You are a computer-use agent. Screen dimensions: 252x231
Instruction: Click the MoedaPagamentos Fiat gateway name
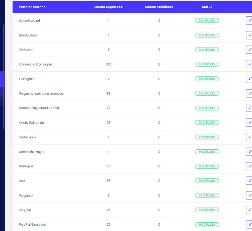coord(39,108)
